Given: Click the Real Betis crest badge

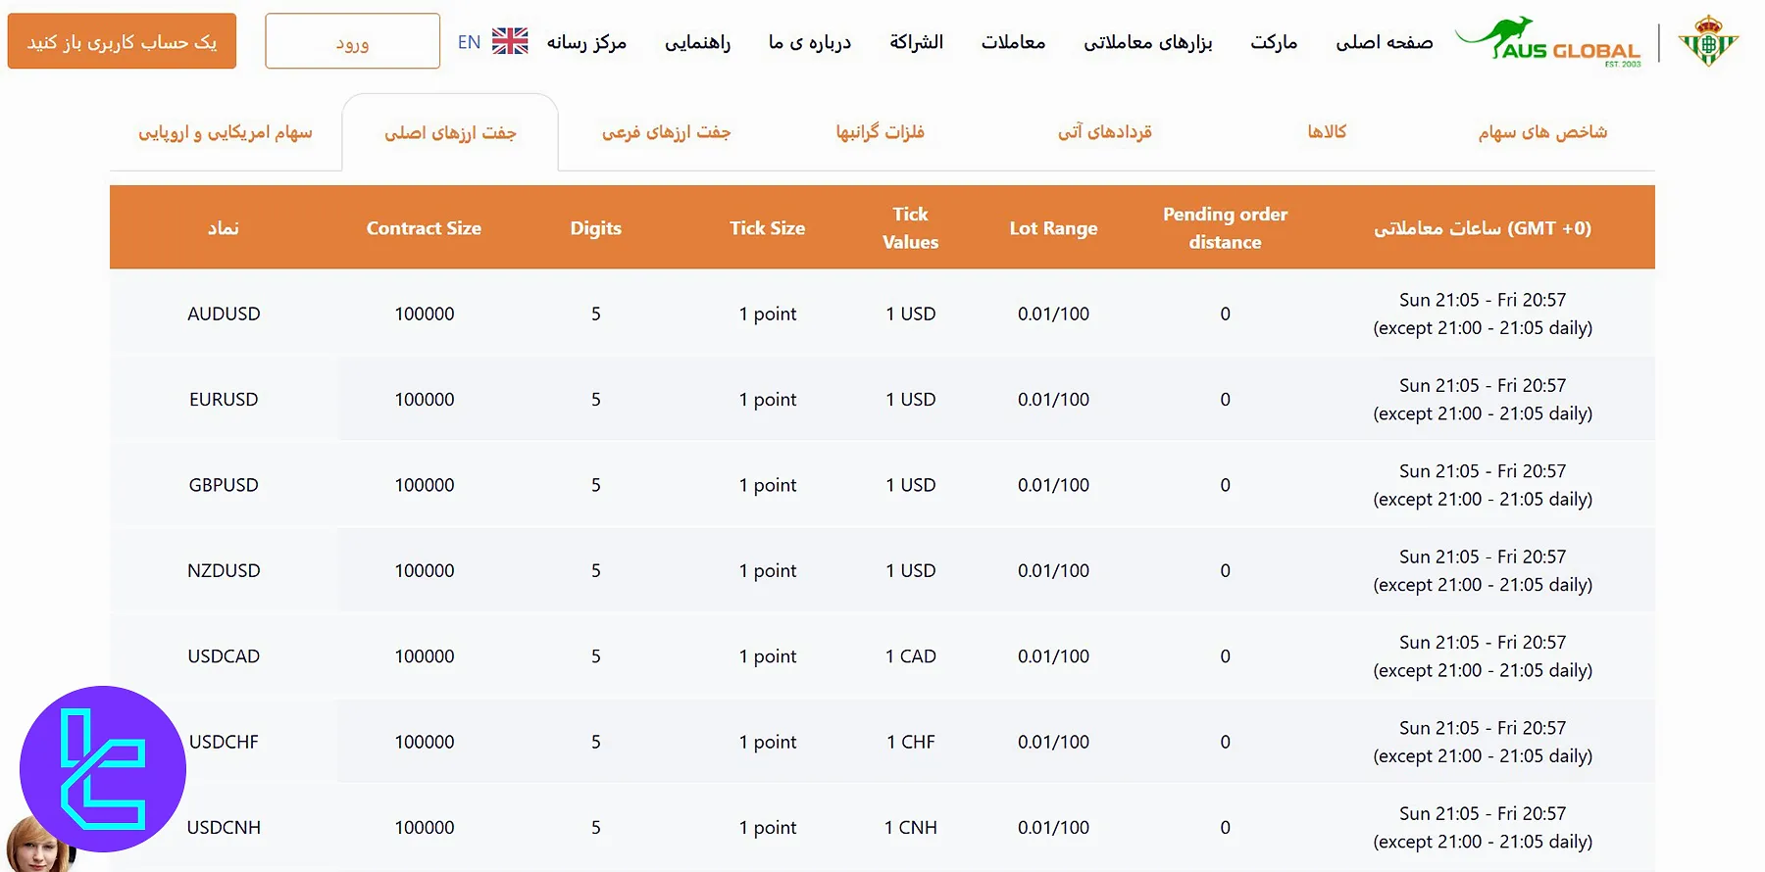Looking at the screenshot, I should pos(1708,41).
